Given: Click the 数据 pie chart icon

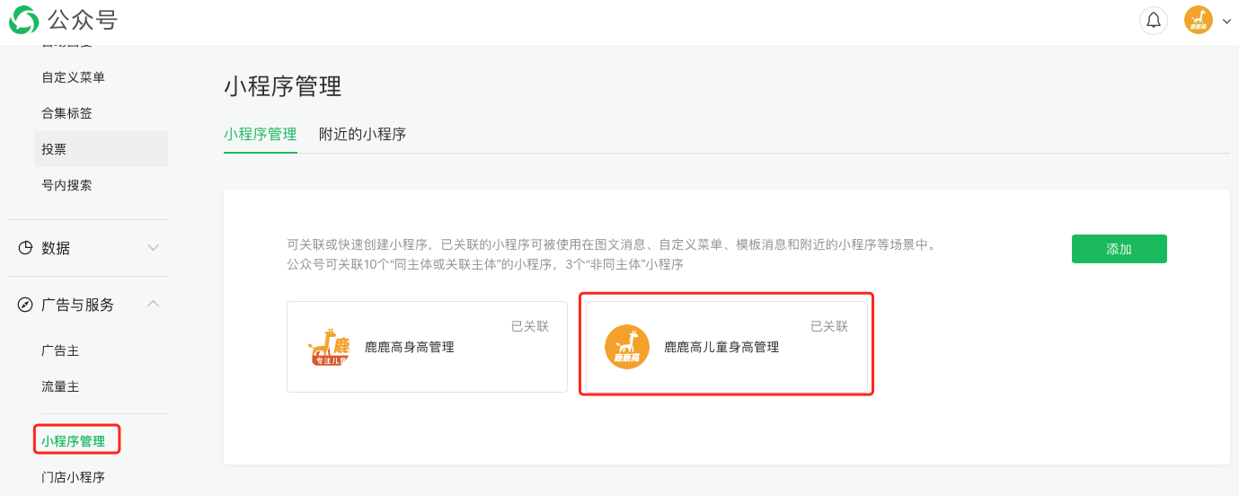Looking at the screenshot, I should coord(26,248).
